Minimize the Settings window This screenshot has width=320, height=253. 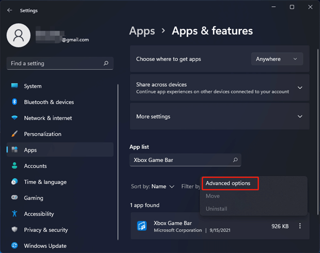[x=273, y=7]
